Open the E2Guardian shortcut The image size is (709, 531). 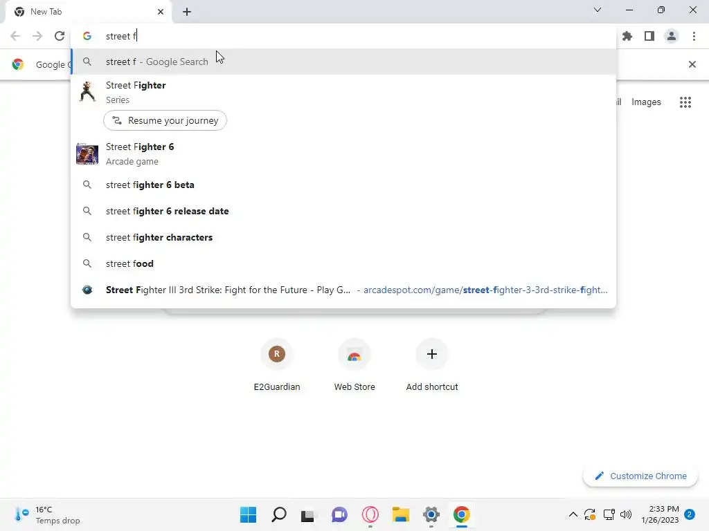pos(277,365)
